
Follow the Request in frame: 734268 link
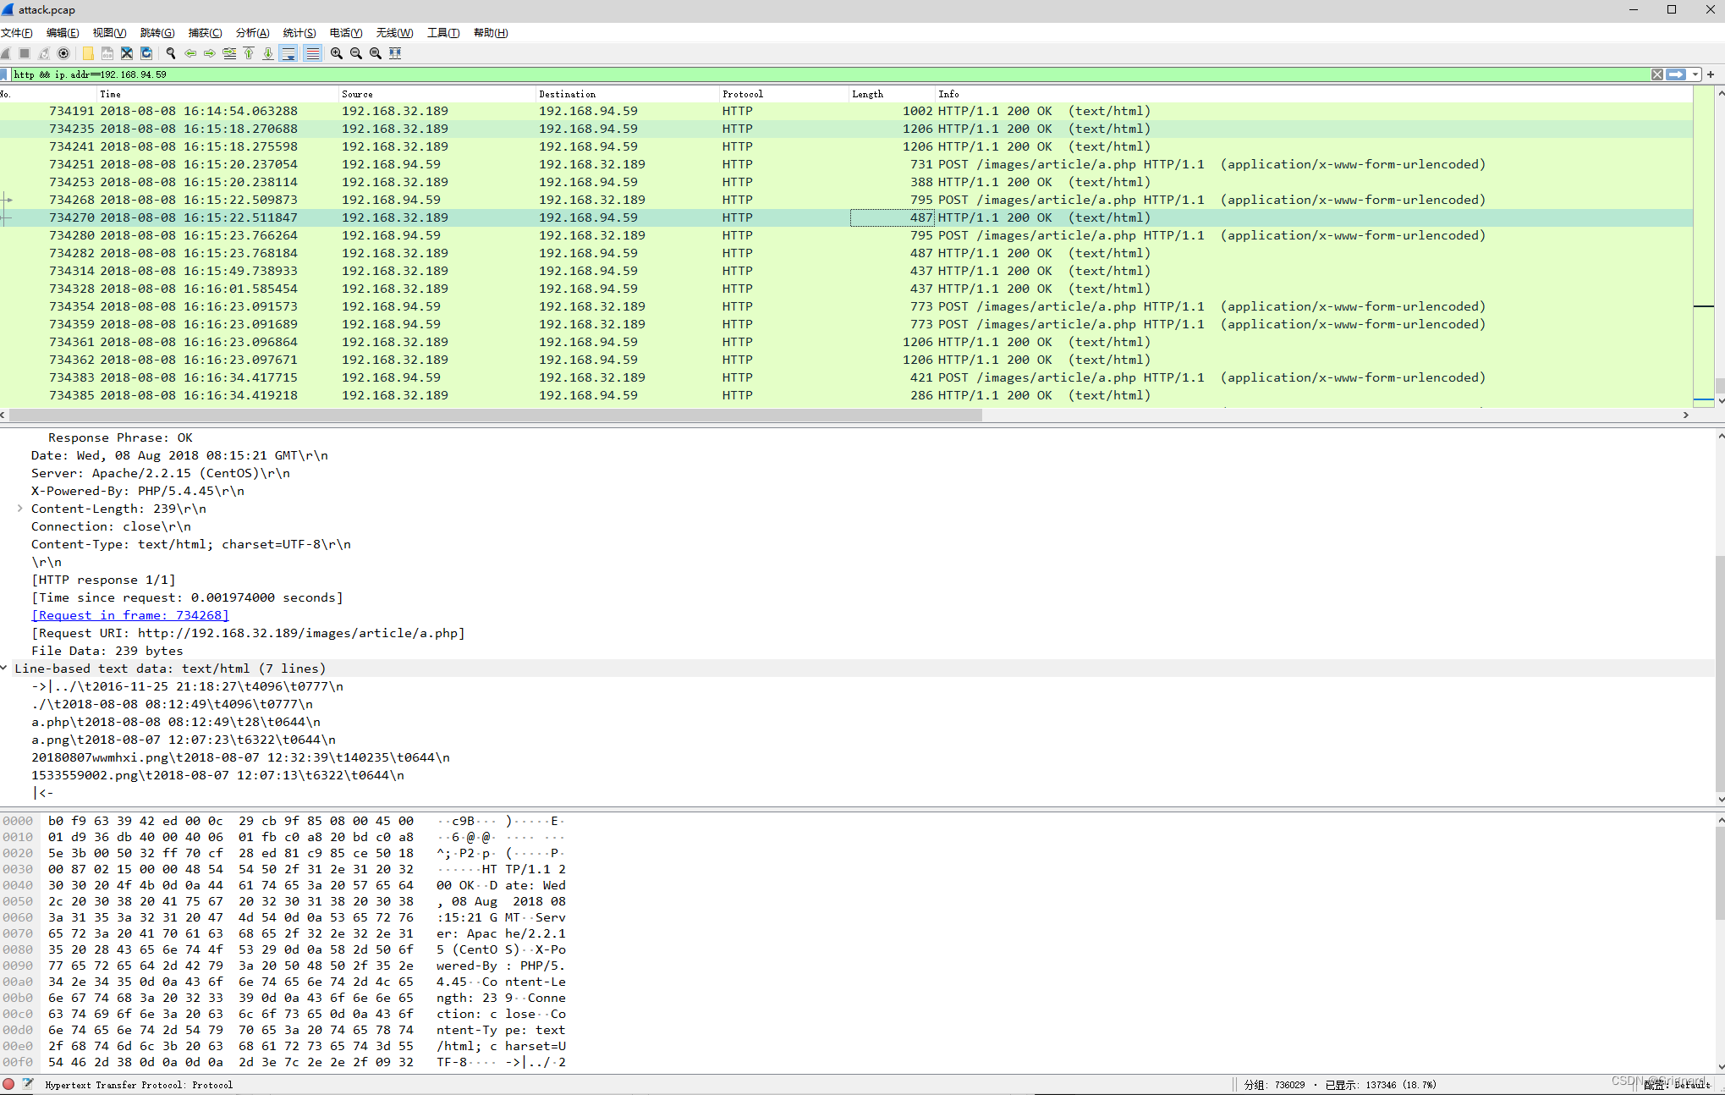coord(130,615)
